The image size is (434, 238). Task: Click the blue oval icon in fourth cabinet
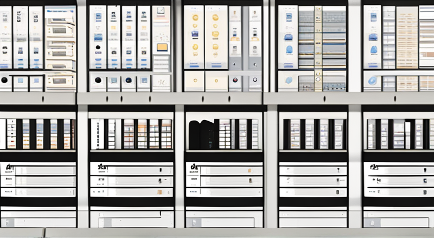tap(289, 49)
